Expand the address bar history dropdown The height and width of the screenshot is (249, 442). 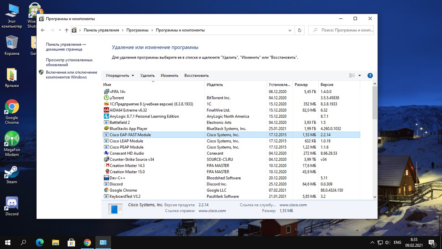point(290,30)
